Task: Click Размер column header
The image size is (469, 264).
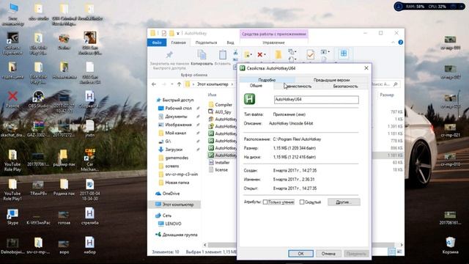Action: 387,95
